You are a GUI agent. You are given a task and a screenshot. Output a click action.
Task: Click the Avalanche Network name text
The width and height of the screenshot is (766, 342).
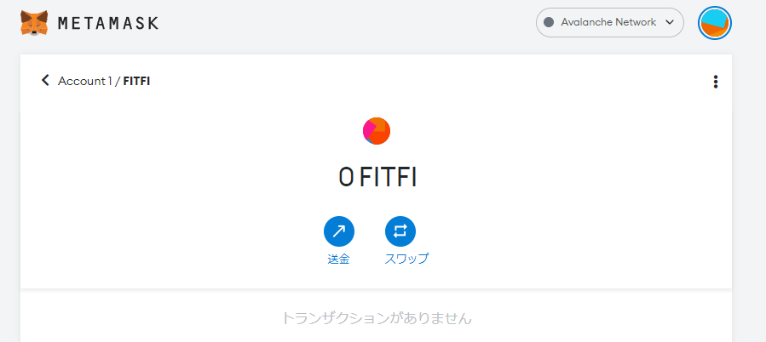coord(608,22)
